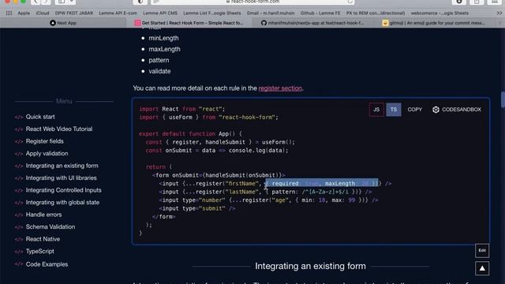Open the webcomerce Google Sheets bookmark
The height and width of the screenshot is (284, 505).
[x=440, y=13]
